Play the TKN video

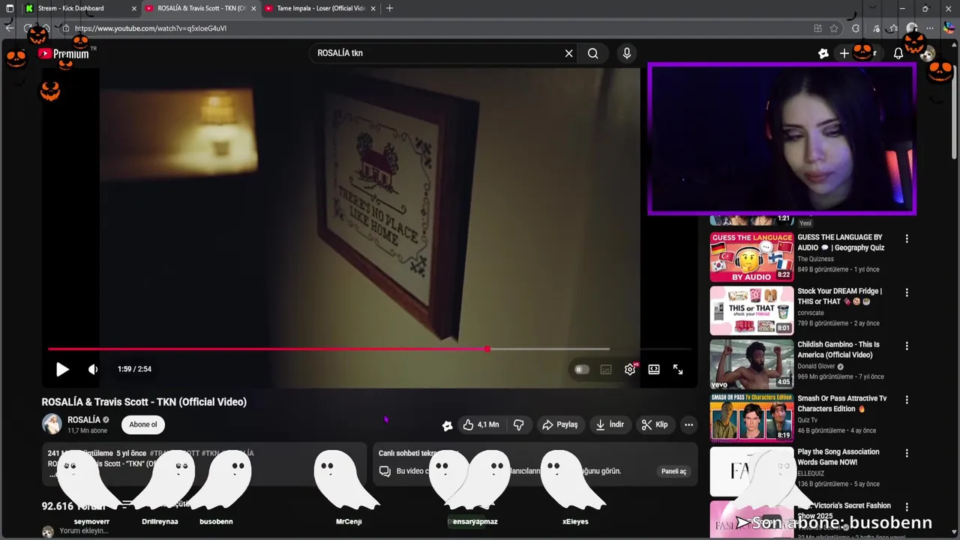tap(62, 369)
